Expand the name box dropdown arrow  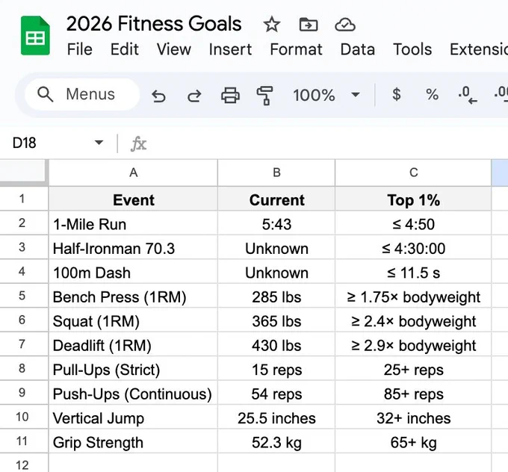99,143
